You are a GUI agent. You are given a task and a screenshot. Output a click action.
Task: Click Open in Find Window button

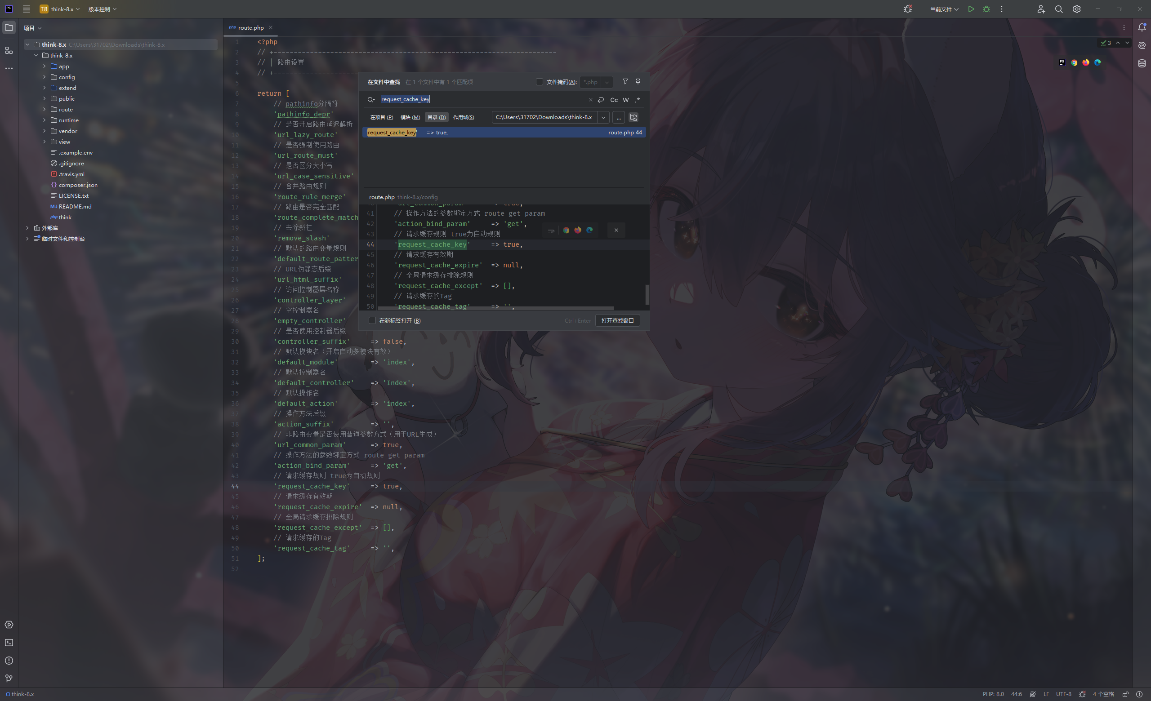(618, 321)
